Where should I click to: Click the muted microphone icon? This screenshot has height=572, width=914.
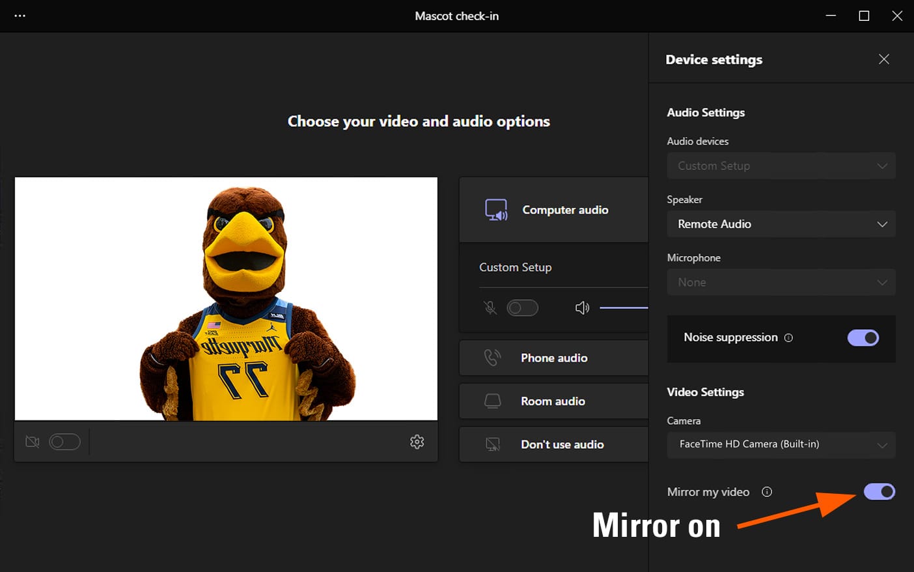click(x=490, y=307)
